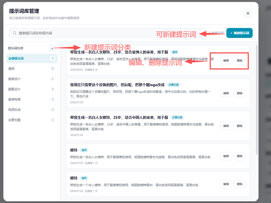Click the 通用 tag on the 亚洲人 prompt
The height and width of the screenshot is (203, 271).
coord(174,52)
